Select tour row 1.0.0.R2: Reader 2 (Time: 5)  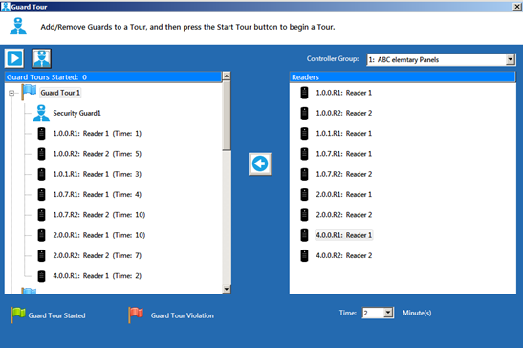tap(98, 154)
